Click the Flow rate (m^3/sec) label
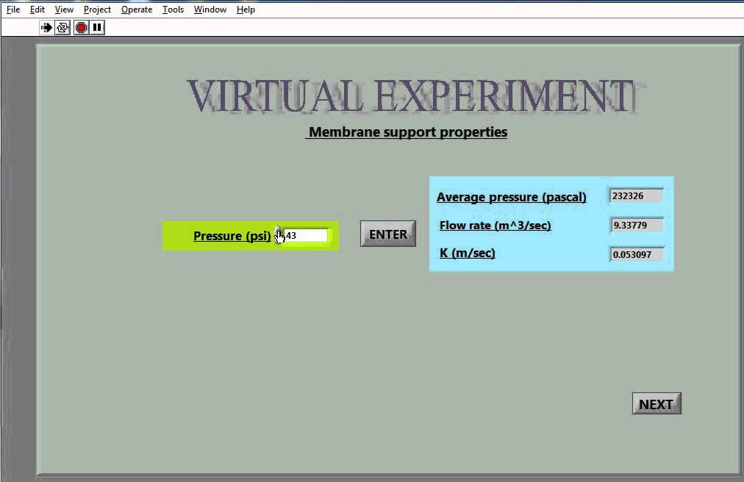744x482 pixels. pos(496,226)
